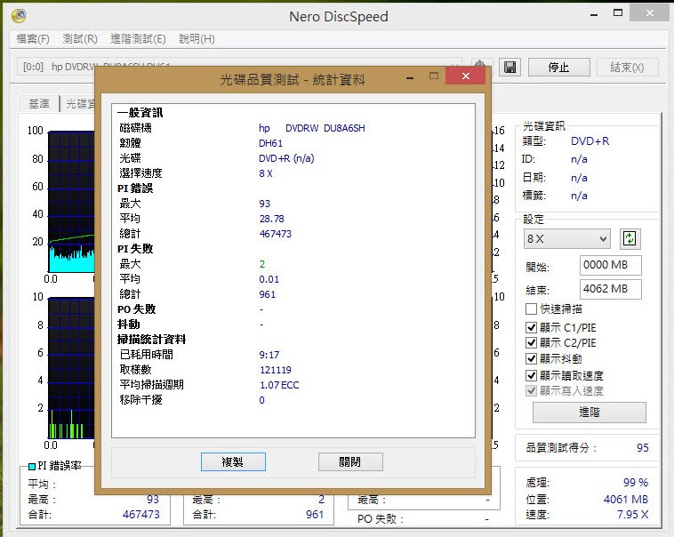Screen dimensions: 674x537
Task: Click PI error average value 28.78
Action: click(272, 219)
